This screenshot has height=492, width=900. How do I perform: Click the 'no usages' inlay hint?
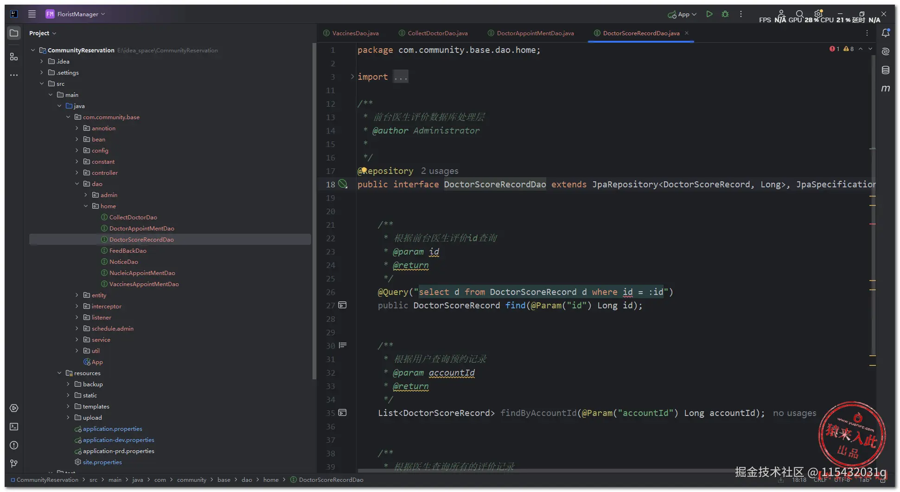pyautogui.click(x=795, y=413)
